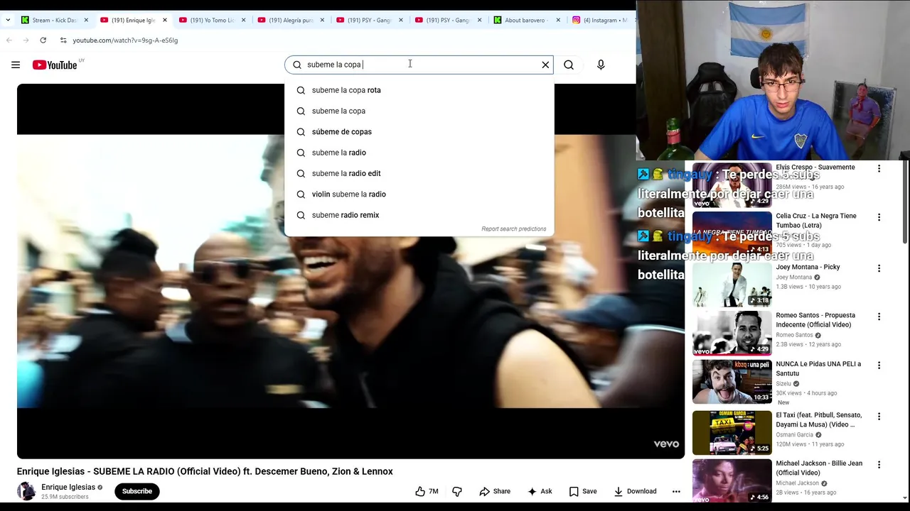Choose suggestion 'subeme la radio'

click(419, 153)
